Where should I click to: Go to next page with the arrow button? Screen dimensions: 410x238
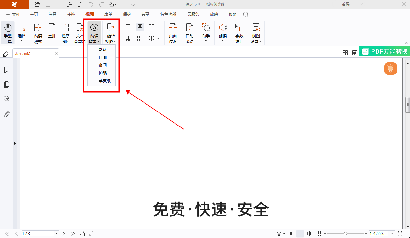[64, 233]
